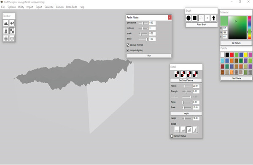
Task: Toggle the compute lighting checkbox
Action: (128, 50)
